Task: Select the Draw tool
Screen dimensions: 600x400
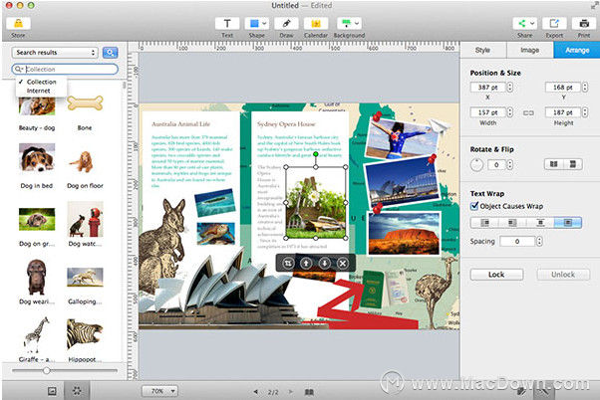Action: pyautogui.click(x=286, y=24)
